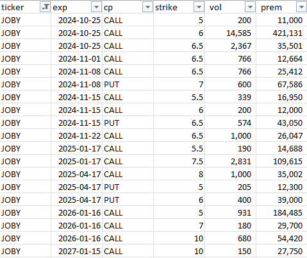This screenshot has width=307, height=258.
Task: Select the premium cell 184,485
Action: [x=281, y=212]
